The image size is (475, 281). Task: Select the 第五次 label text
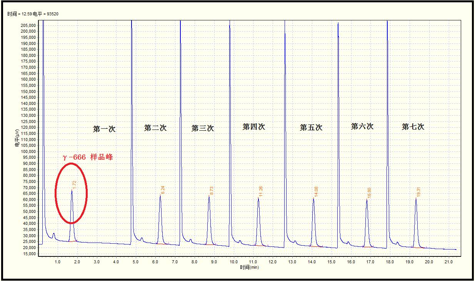click(x=311, y=128)
